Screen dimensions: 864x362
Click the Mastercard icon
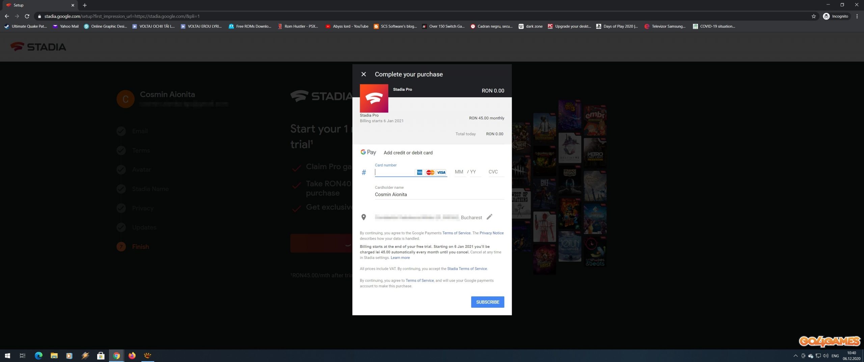coord(430,172)
